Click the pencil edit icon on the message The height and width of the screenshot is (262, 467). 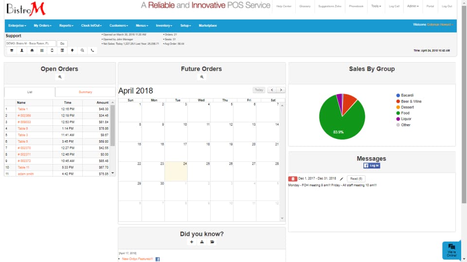tap(341, 179)
